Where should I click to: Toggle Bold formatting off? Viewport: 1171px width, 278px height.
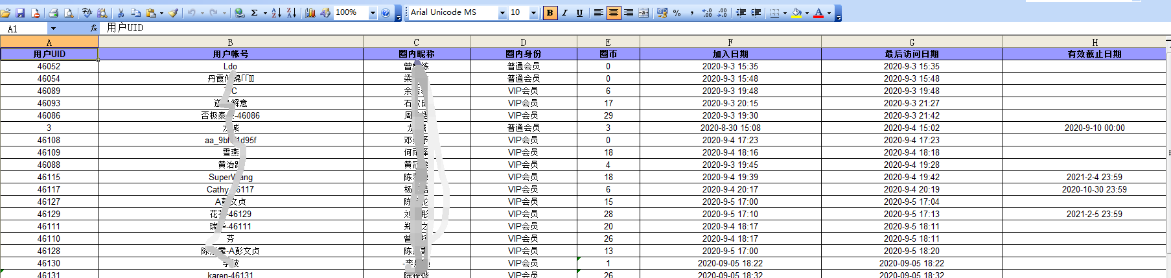(x=550, y=12)
